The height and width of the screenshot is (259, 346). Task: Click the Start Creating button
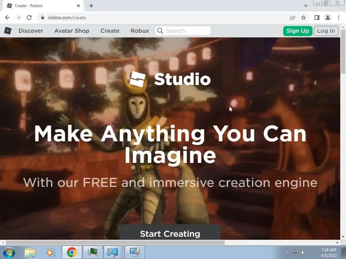tap(170, 233)
